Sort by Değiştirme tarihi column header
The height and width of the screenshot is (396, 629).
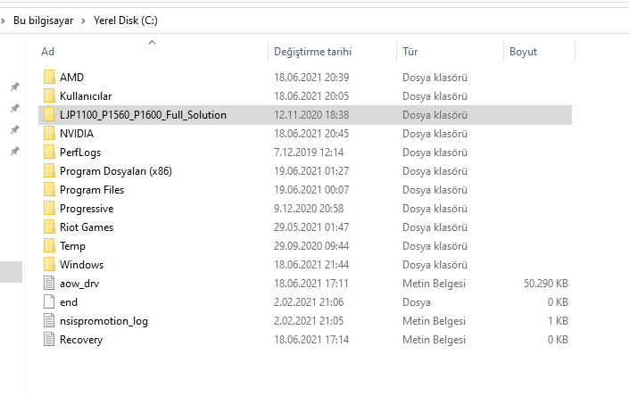click(x=312, y=52)
